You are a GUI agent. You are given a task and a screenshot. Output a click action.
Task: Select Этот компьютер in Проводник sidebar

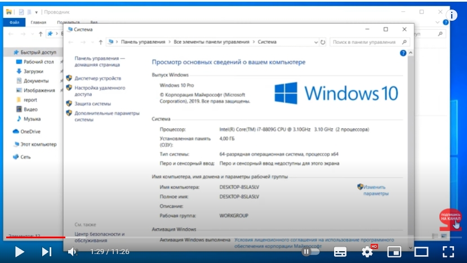click(35, 144)
